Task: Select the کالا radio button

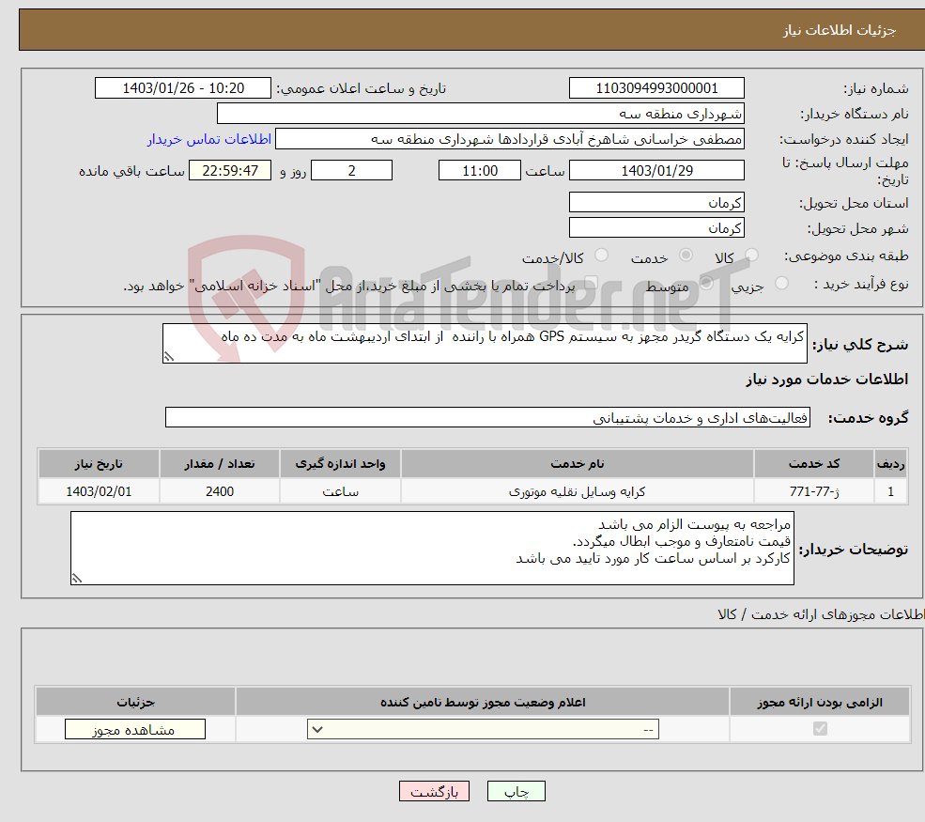Action: [x=751, y=255]
